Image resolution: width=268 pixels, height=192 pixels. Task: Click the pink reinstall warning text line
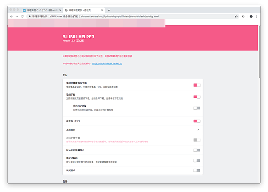pos(97,56)
